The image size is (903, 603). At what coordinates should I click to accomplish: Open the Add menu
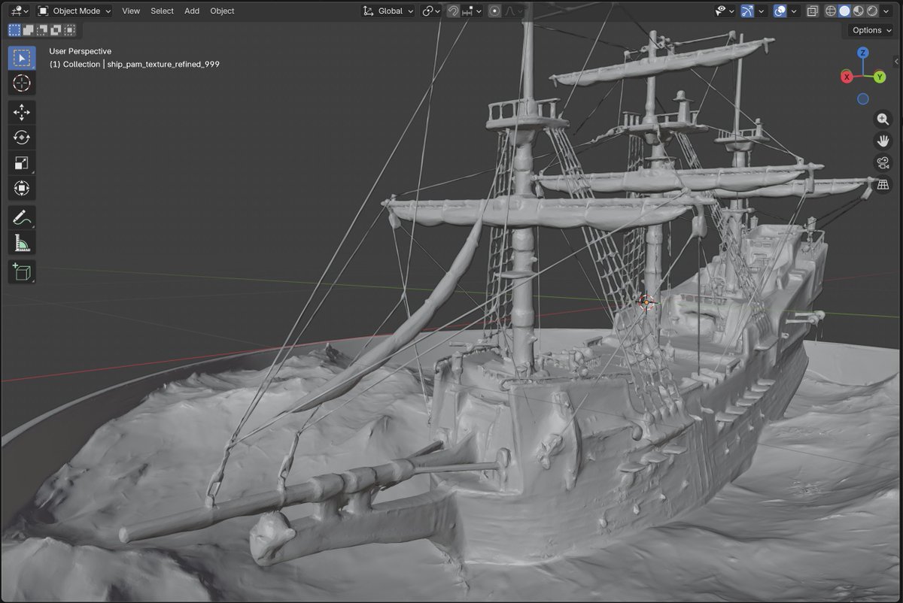[192, 11]
